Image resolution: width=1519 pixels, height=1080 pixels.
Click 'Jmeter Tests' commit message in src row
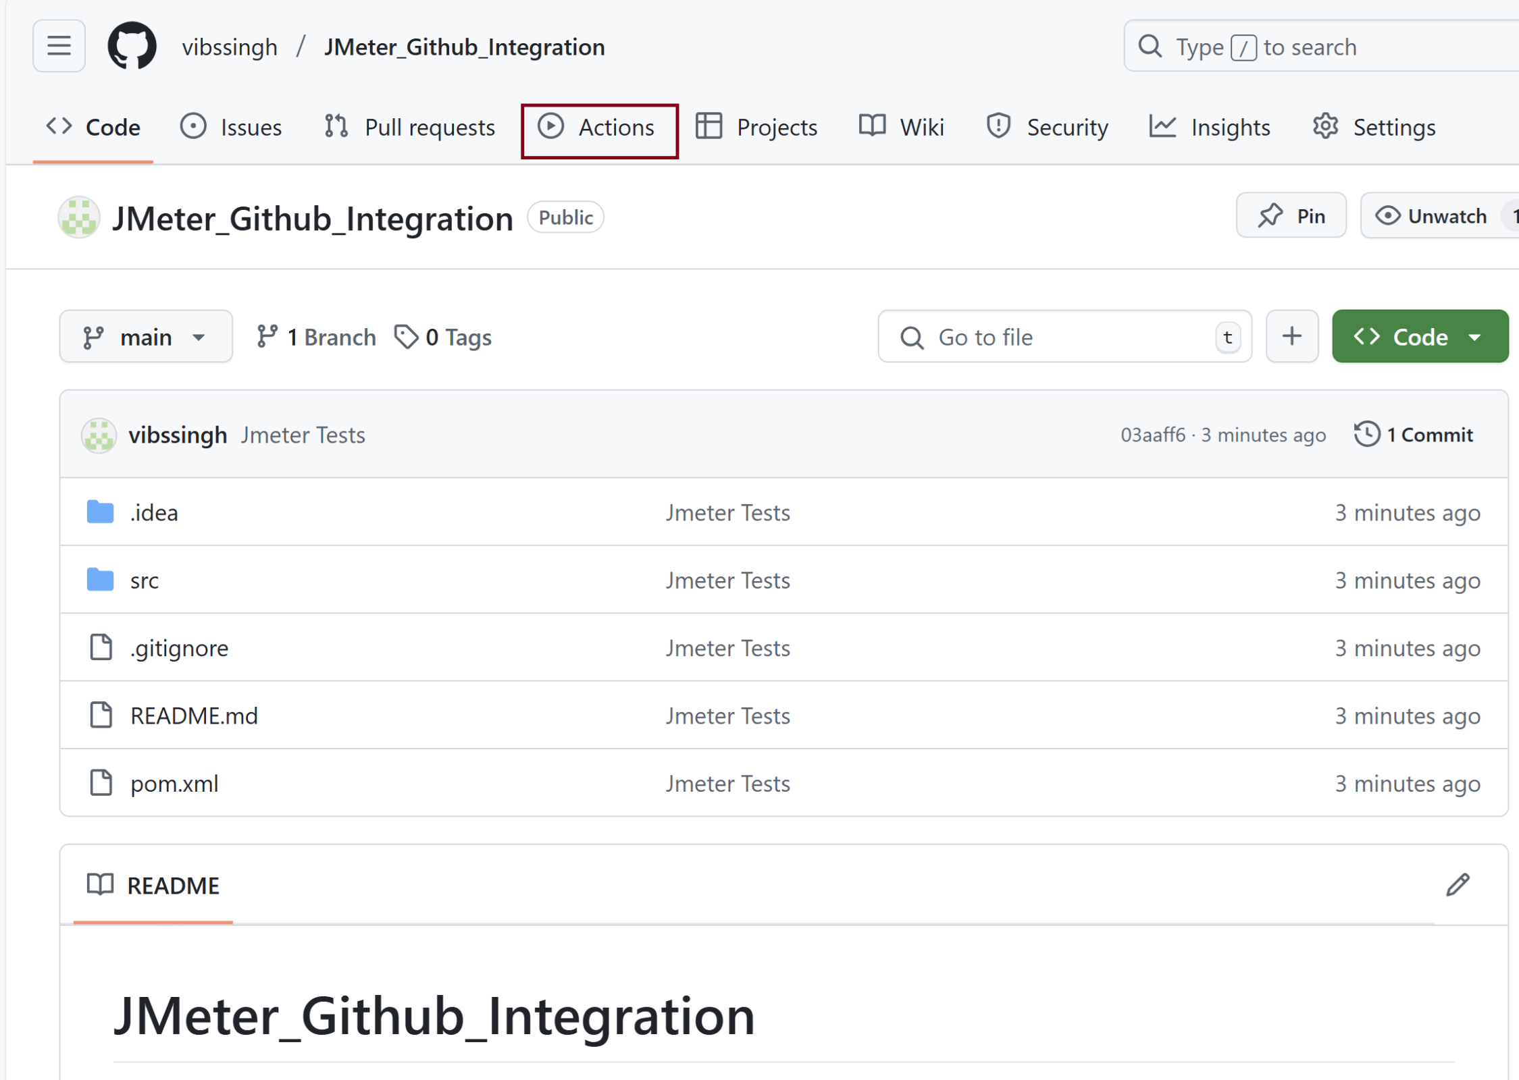727,580
